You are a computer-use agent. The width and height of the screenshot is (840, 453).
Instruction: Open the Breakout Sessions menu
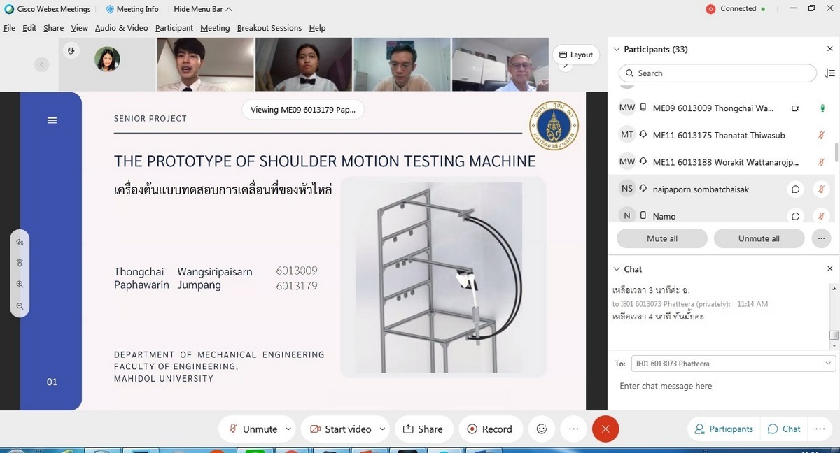click(269, 28)
